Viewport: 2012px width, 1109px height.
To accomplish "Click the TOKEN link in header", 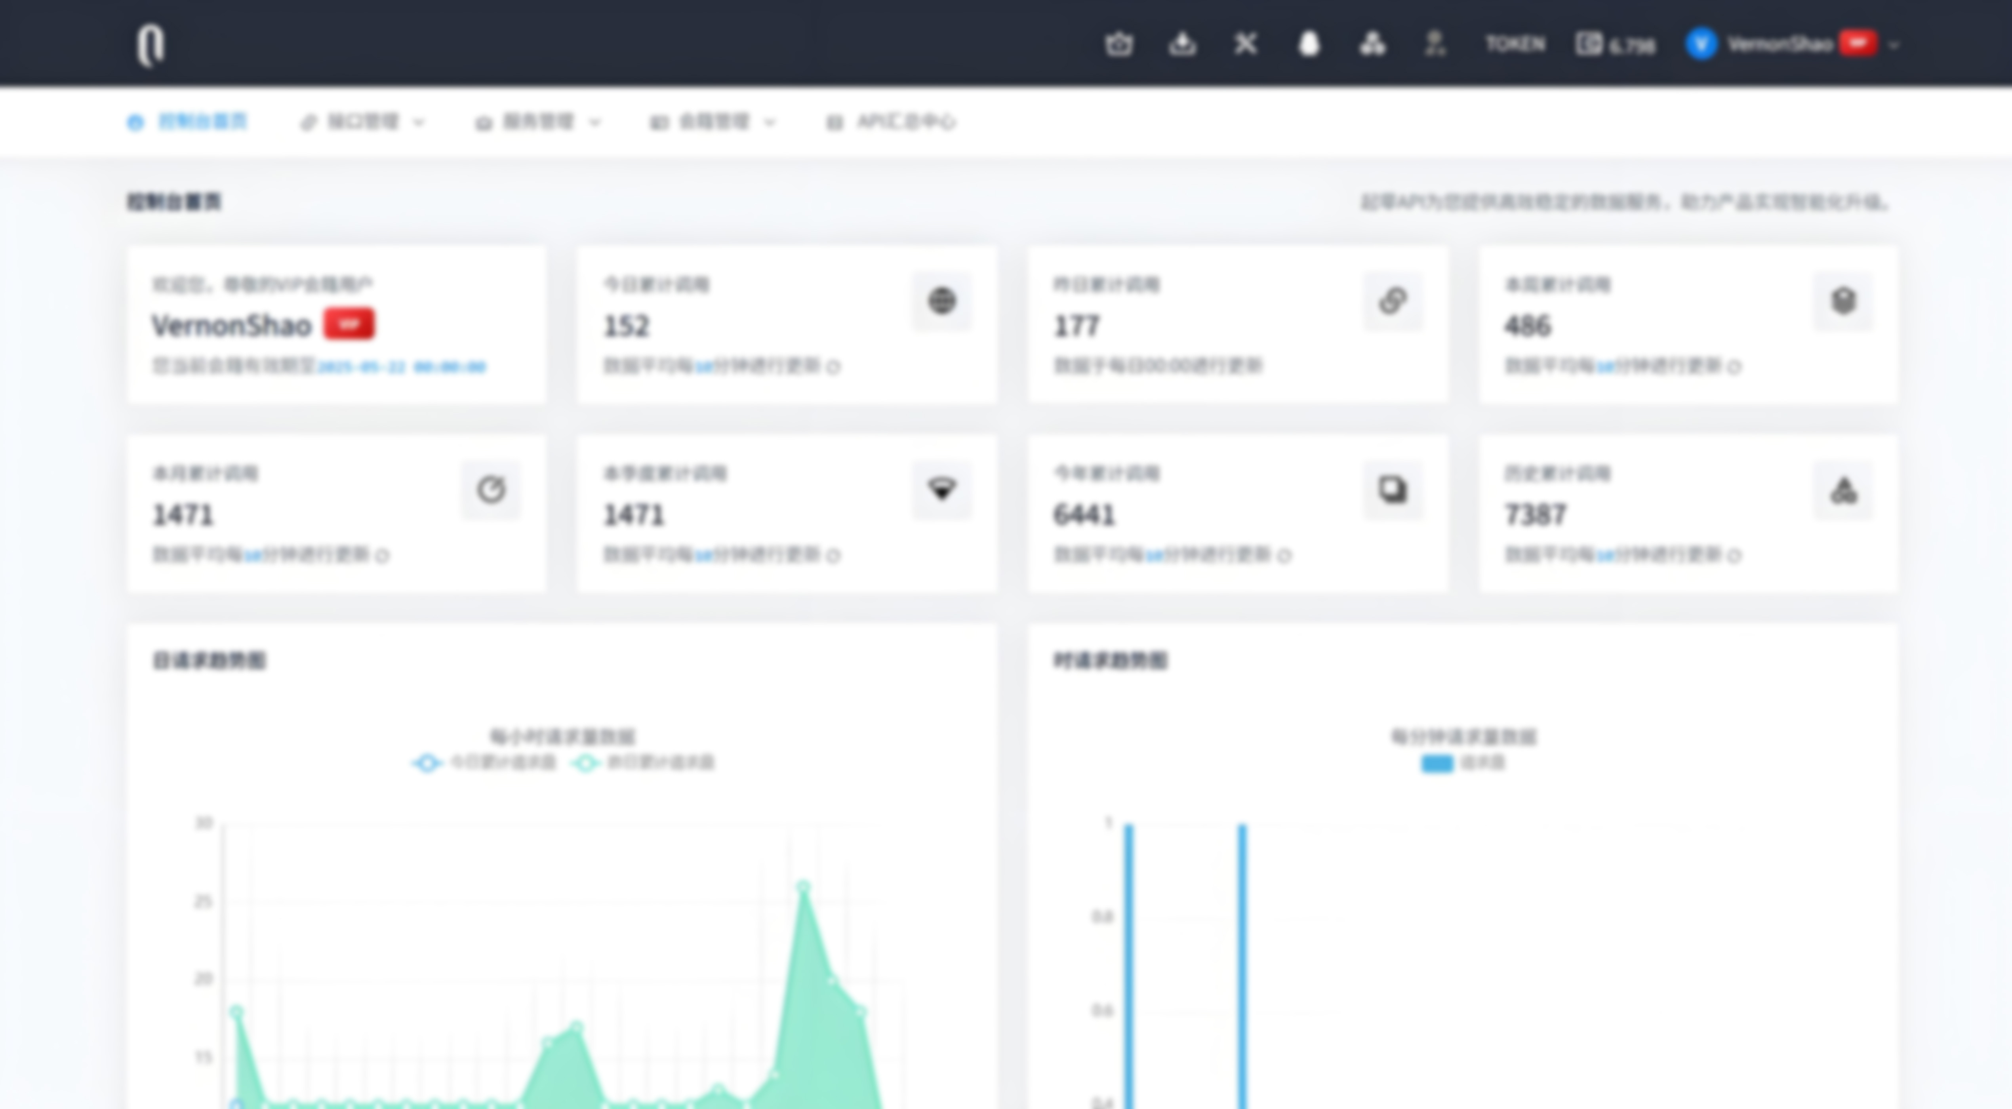I will click(x=1515, y=44).
